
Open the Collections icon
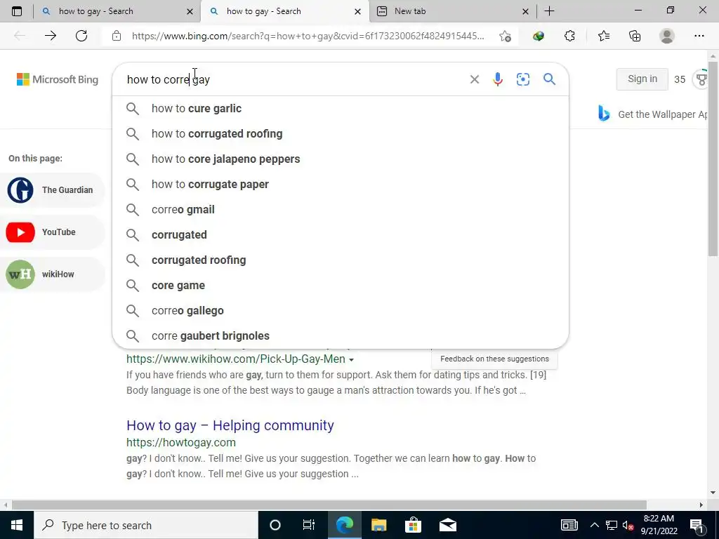[x=635, y=36]
